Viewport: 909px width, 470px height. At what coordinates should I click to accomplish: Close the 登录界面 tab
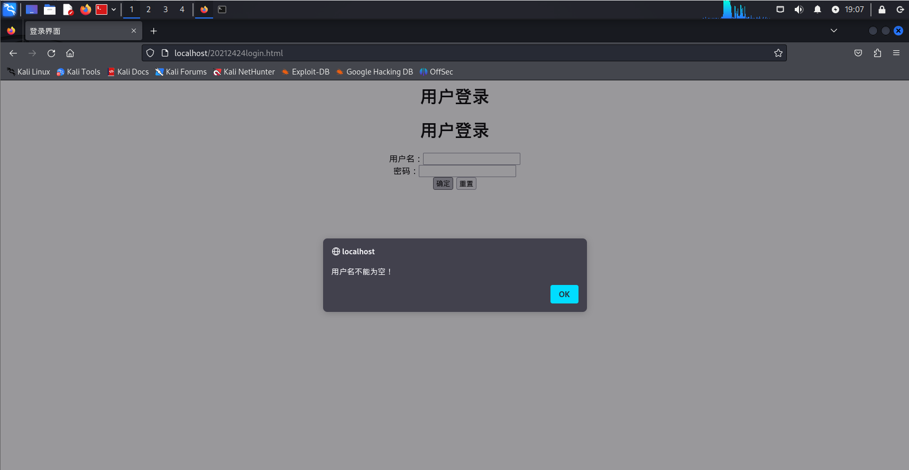click(x=134, y=31)
